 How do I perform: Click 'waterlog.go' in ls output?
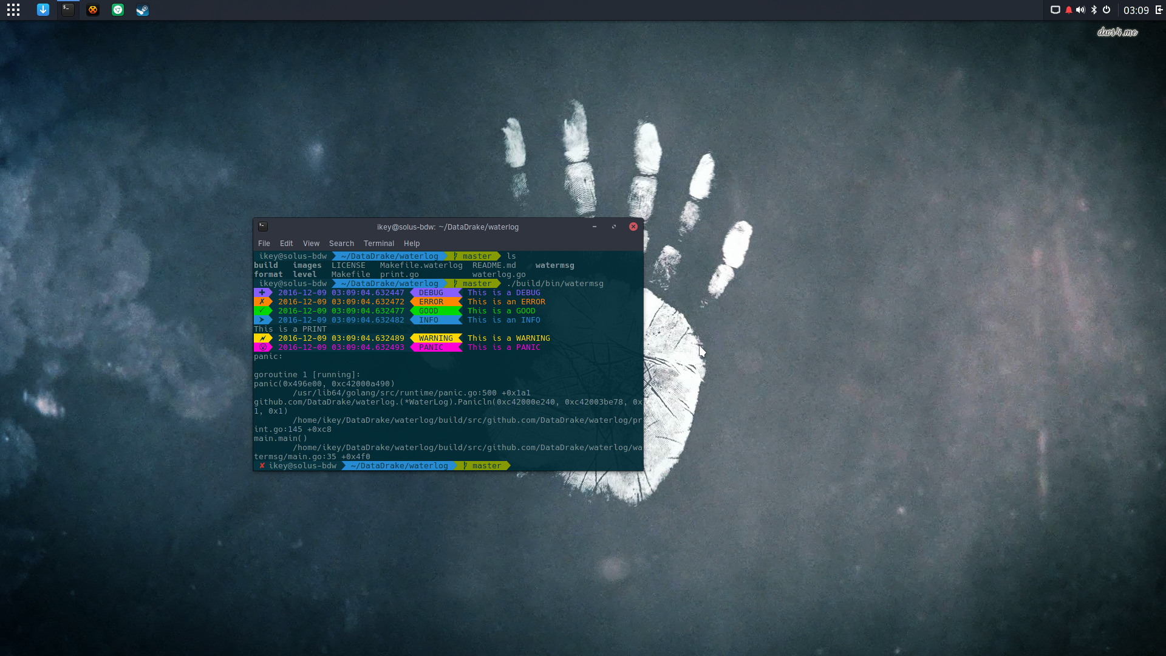(499, 275)
